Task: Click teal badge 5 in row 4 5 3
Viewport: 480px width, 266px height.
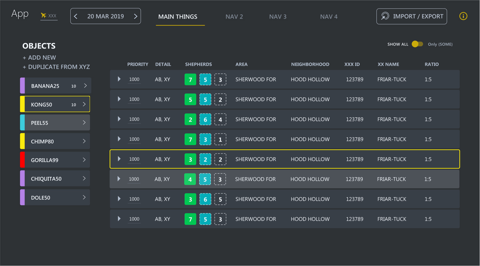Action: (x=205, y=179)
